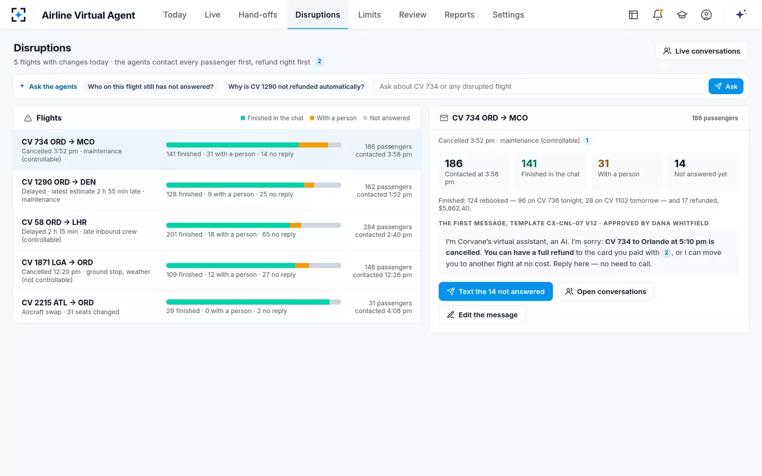
Task: Click the Open conversations button
Action: (x=605, y=291)
